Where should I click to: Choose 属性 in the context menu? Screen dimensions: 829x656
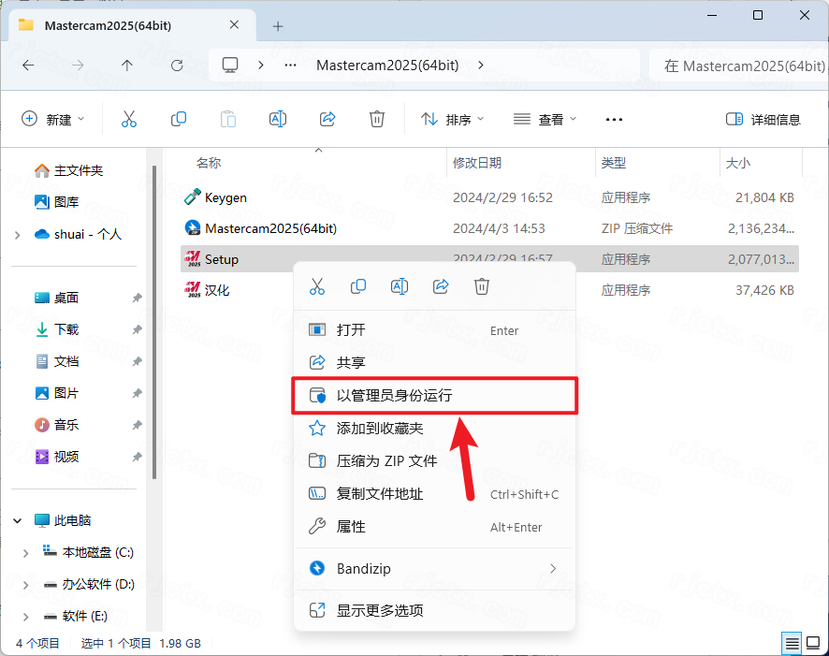pyautogui.click(x=434, y=527)
